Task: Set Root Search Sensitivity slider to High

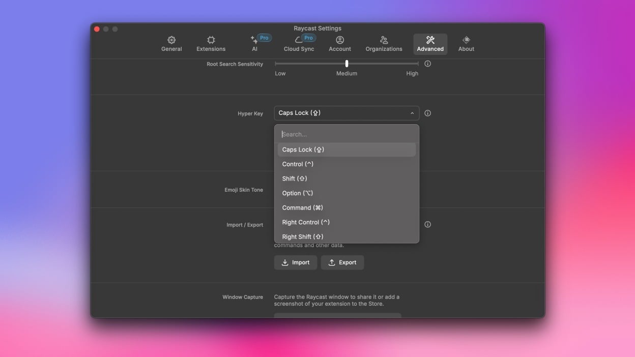Action: click(418, 64)
